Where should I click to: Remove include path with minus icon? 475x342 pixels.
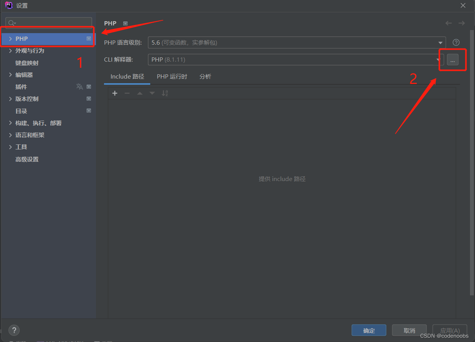click(127, 93)
